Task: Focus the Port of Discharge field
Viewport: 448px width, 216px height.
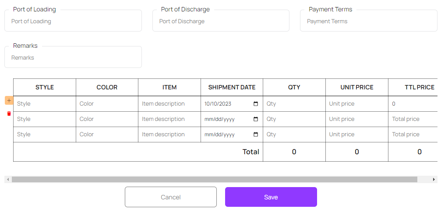Action: pos(221,21)
